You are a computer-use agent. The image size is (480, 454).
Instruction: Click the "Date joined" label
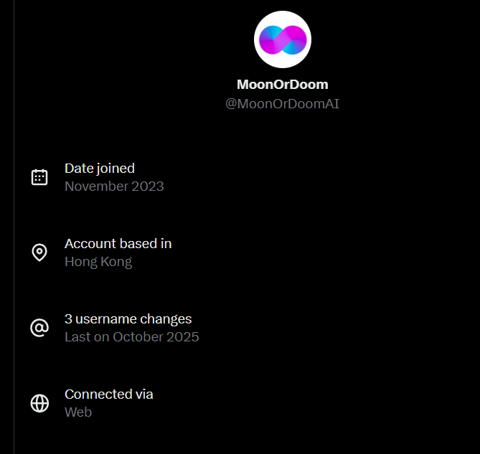pyautogui.click(x=100, y=169)
